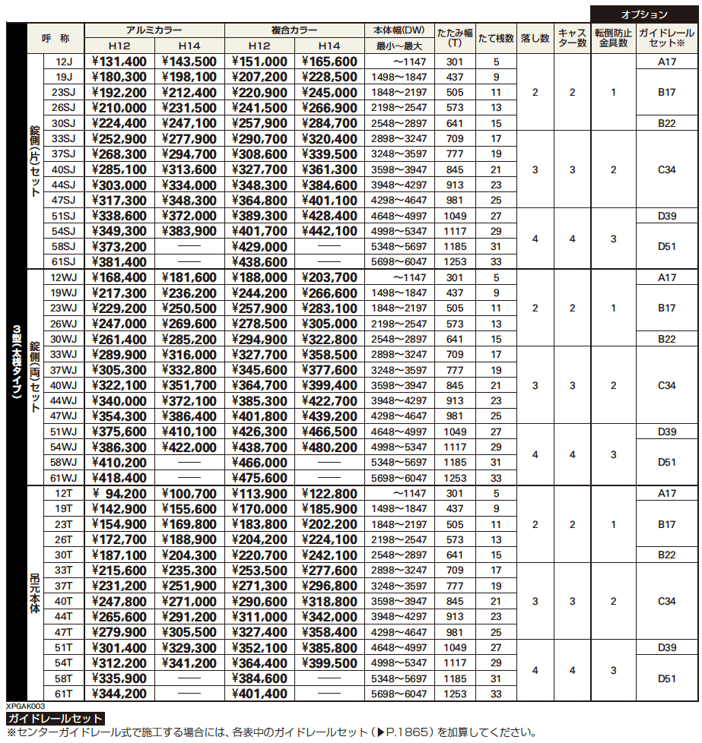Click the 本体幅(DW) column header
The height and width of the screenshot is (743, 702).
(x=399, y=30)
